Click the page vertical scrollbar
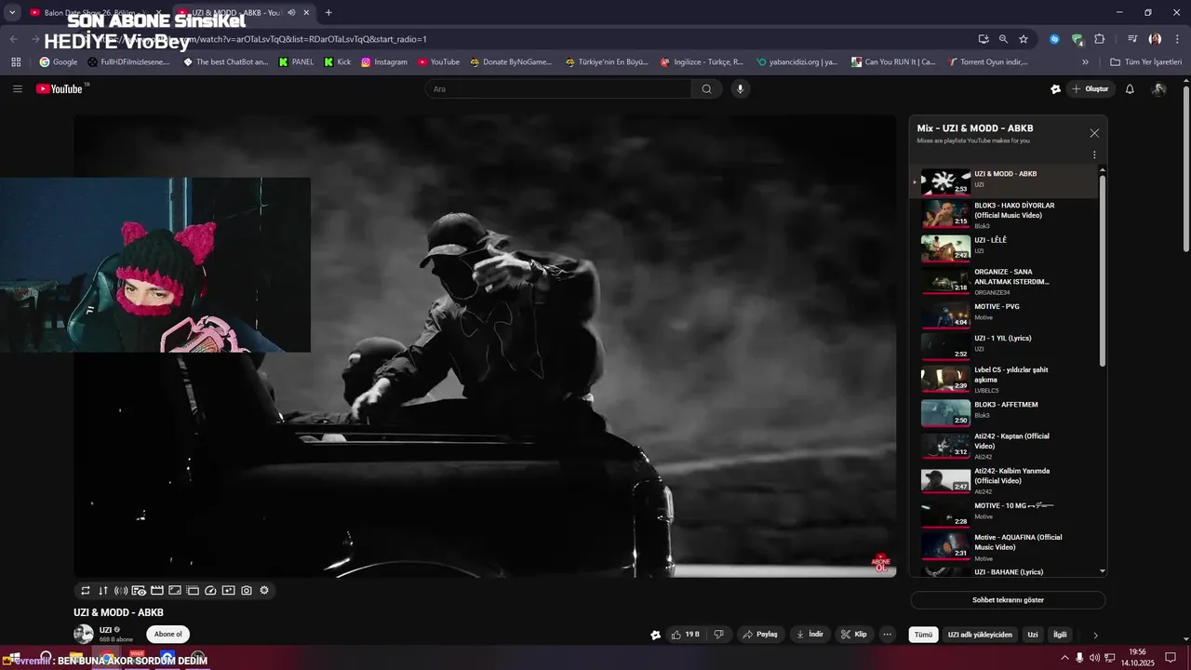1191x670 pixels. coord(1185,167)
